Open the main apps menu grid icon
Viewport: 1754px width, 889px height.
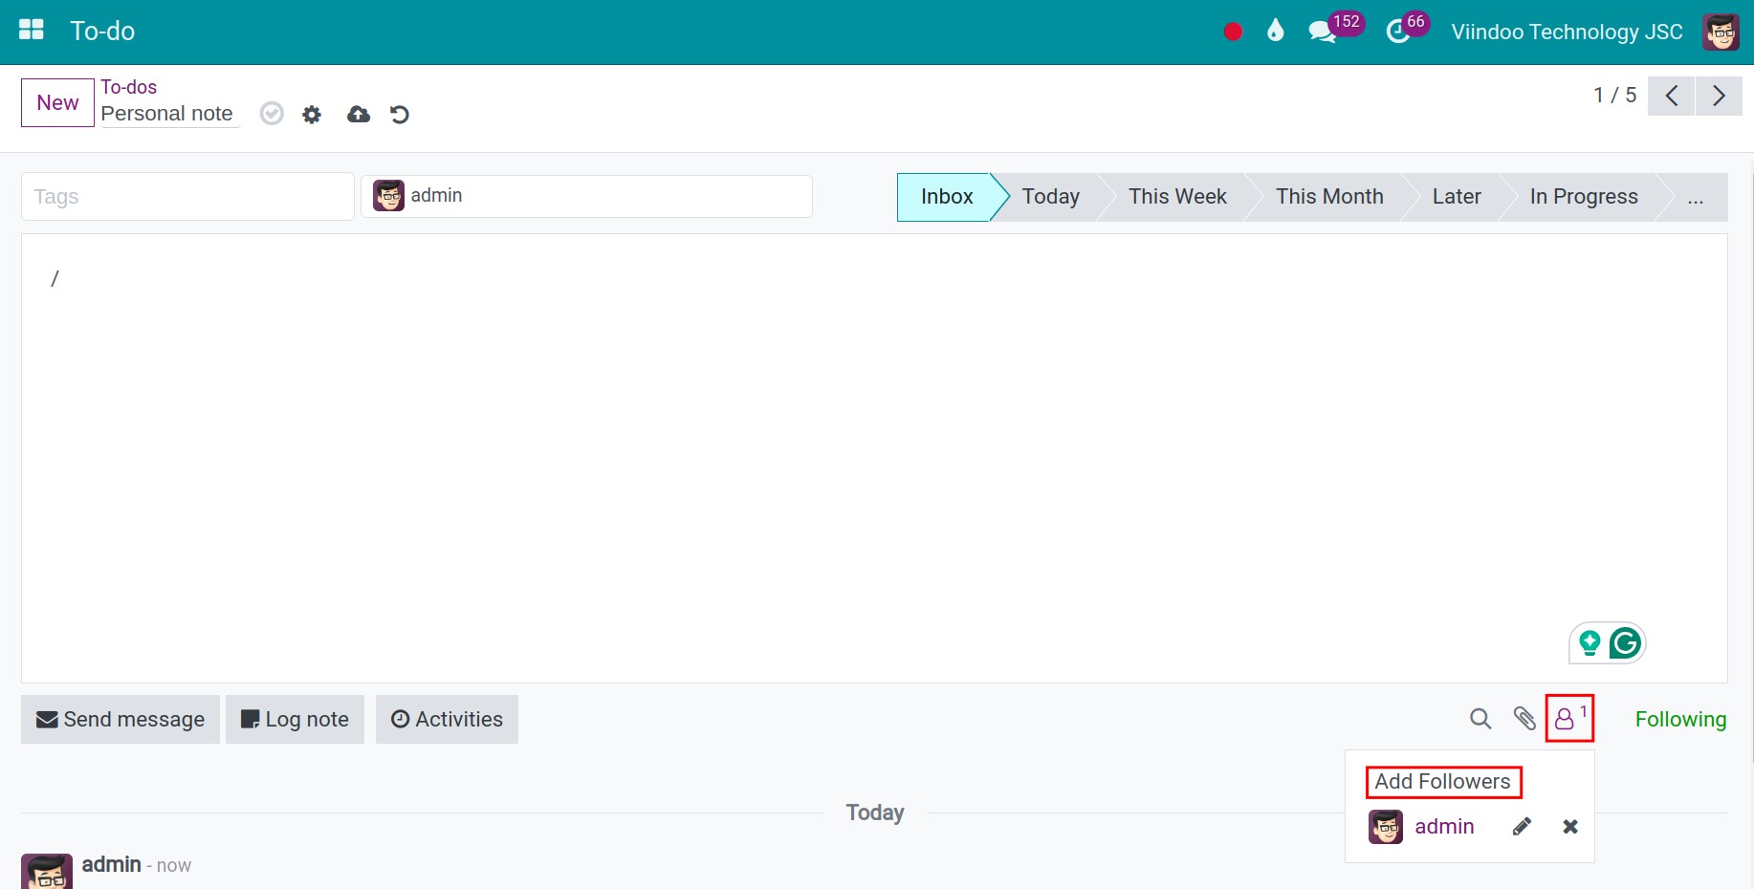click(32, 31)
